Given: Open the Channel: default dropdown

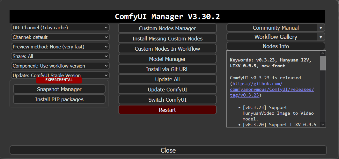Looking at the screenshot, I should coord(60,37).
